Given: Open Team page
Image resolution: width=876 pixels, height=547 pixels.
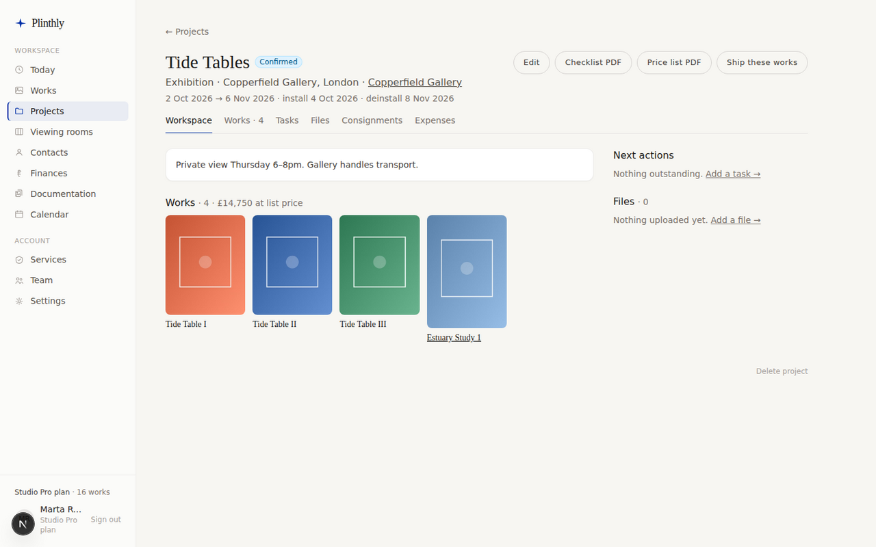Looking at the screenshot, I should [68, 280].
